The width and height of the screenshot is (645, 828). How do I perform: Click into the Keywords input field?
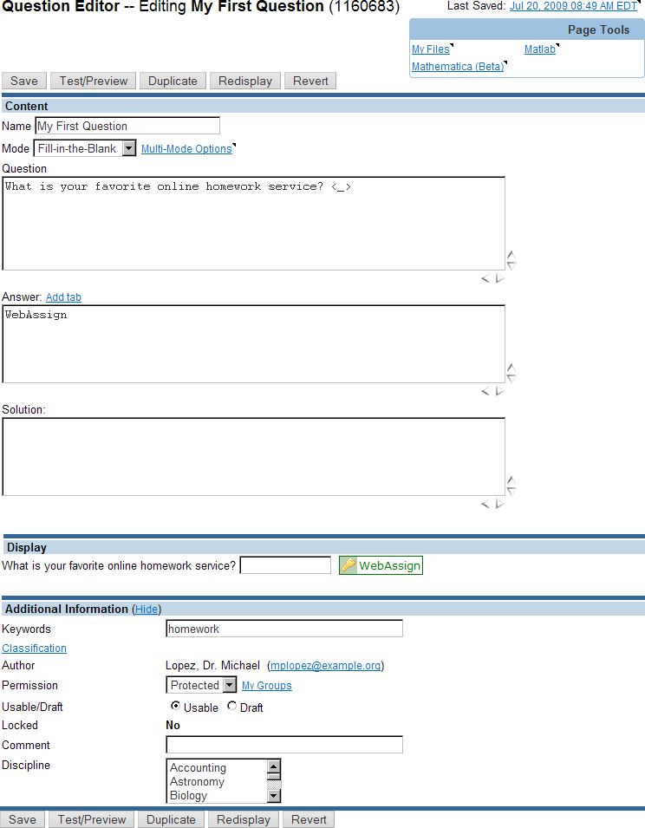[283, 629]
